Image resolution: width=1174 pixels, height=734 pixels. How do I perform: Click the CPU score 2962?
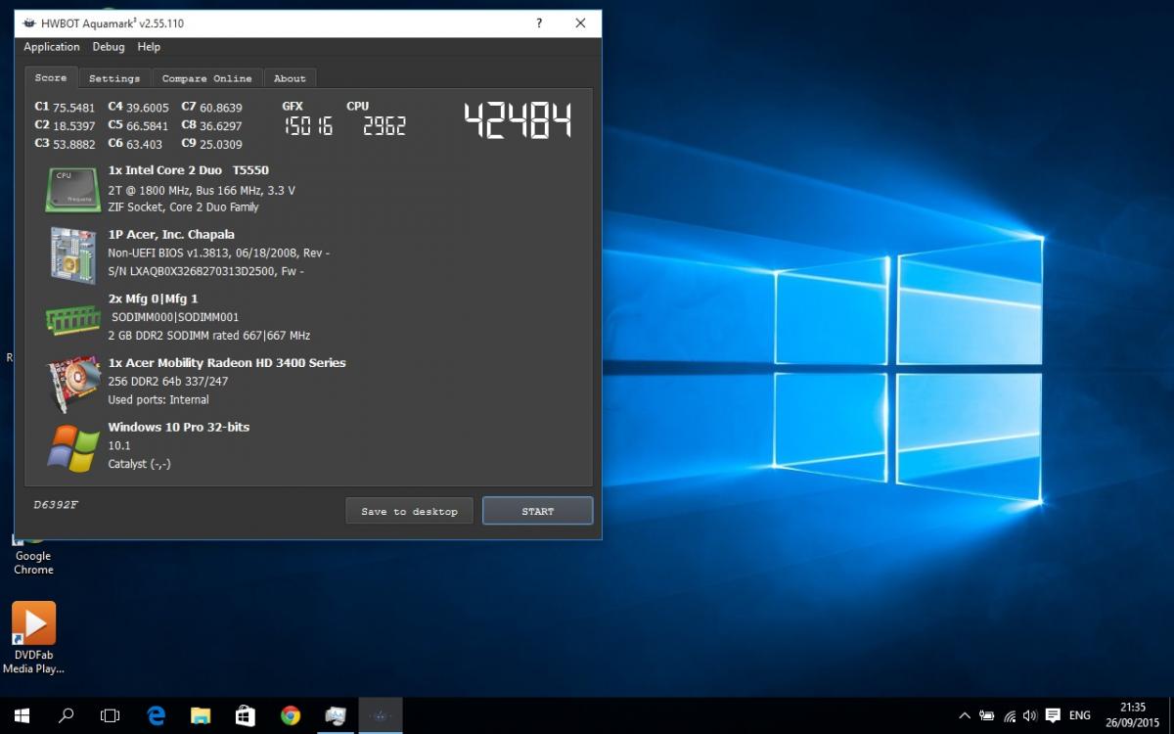pyautogui.click(x=384, y=126)
